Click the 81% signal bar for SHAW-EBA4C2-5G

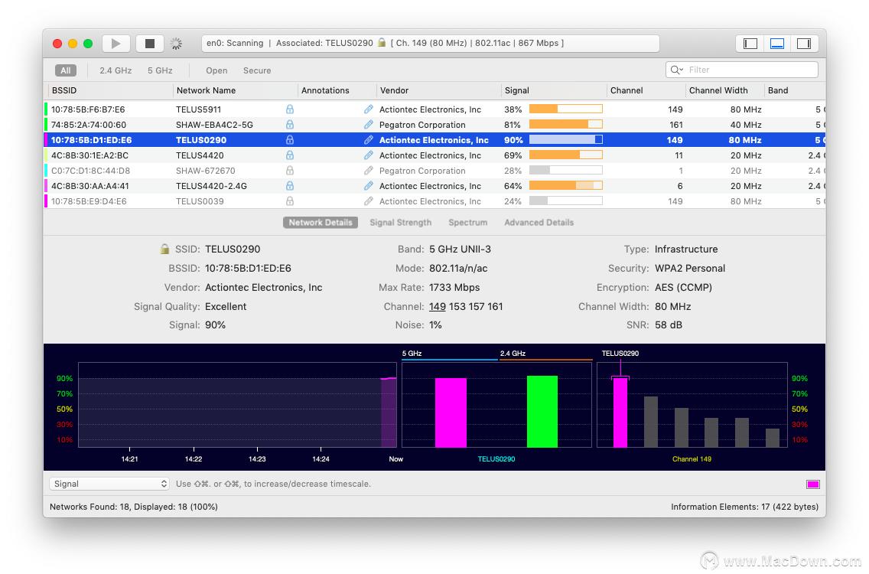[x=566, y=125]
